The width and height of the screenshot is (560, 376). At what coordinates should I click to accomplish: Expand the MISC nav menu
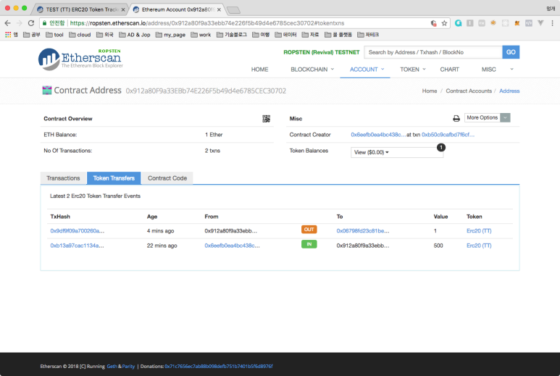[488, 70]
